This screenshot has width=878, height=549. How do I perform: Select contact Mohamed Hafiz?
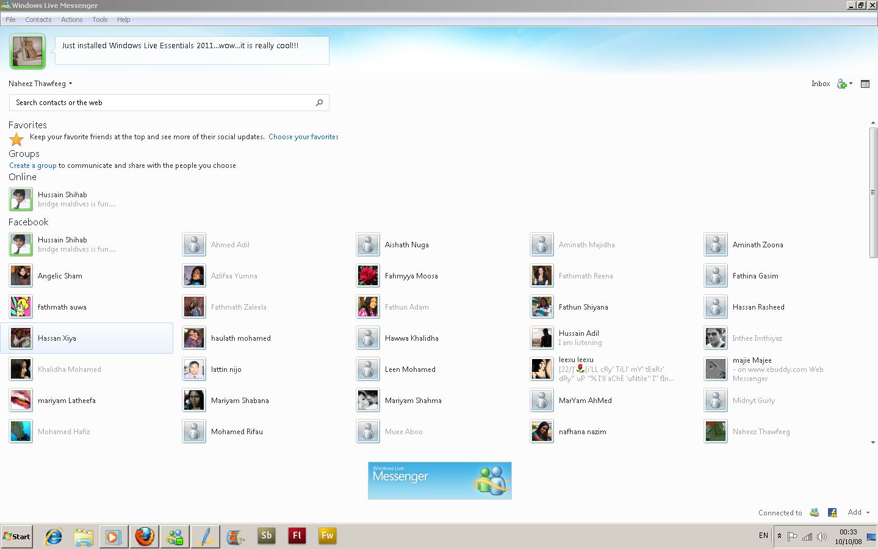click(63, 432)
